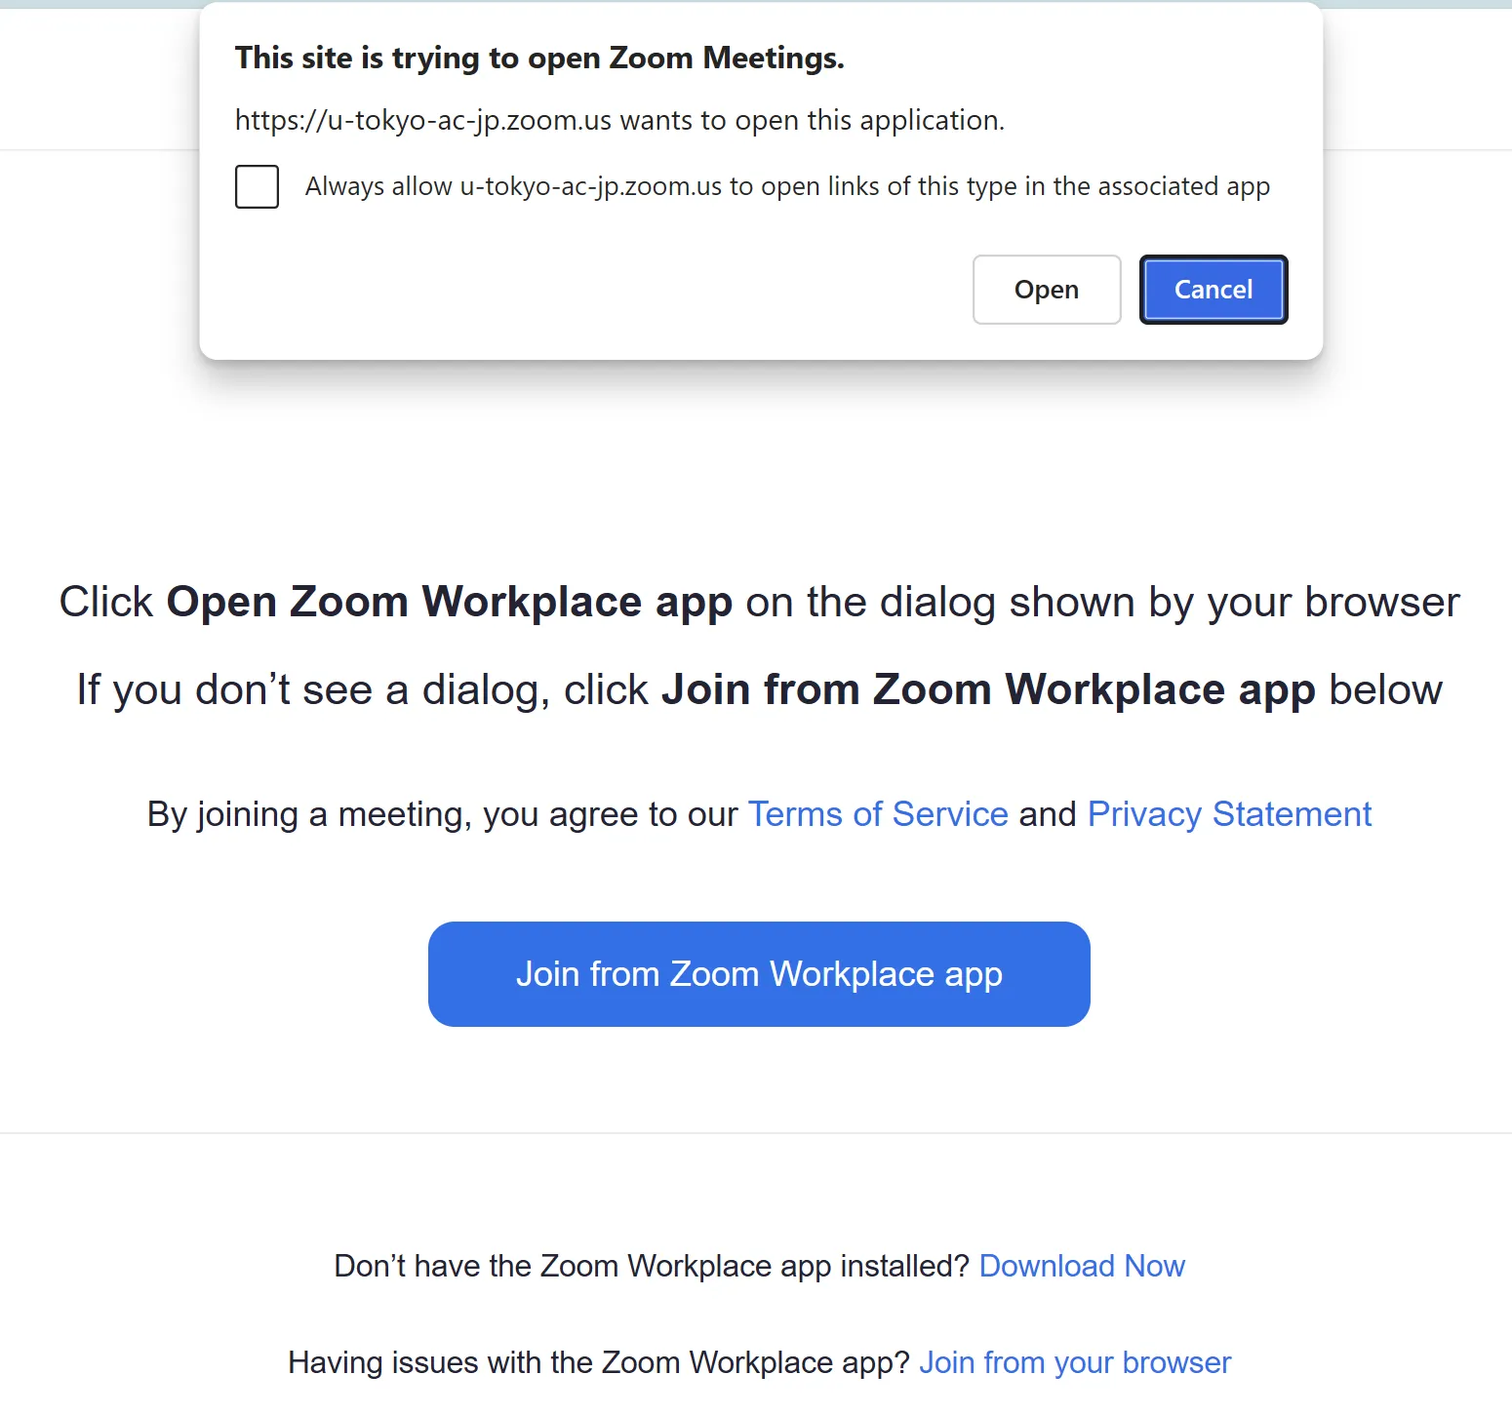Click the Always allow checkbox label text
The image size is (1512, 1414).
[x=786, y=186]
